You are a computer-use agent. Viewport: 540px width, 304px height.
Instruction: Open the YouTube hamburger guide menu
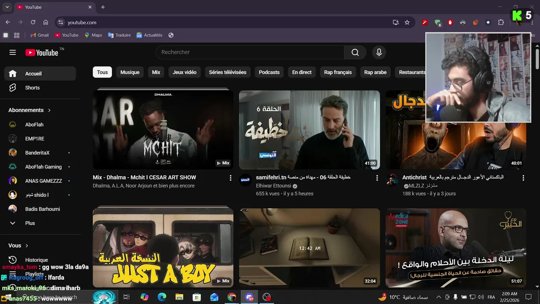pyautogui.click(x=13, y=52)
